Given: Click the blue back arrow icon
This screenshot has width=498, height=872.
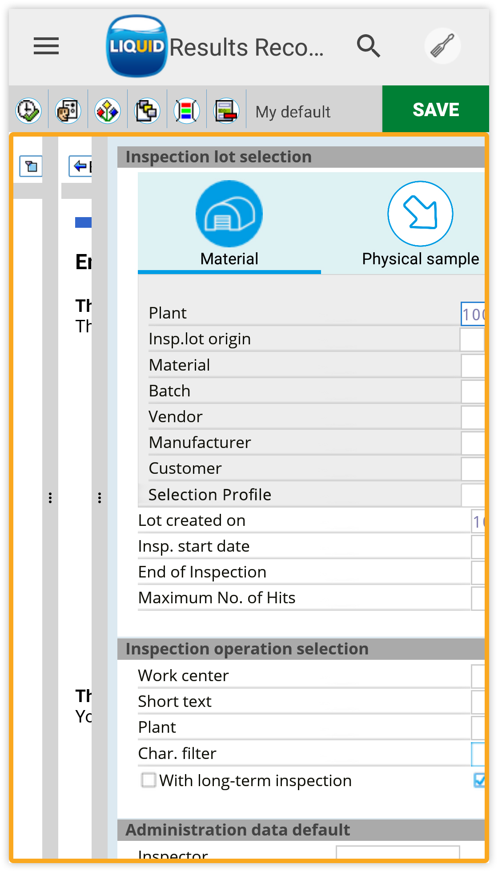Looking at the screenshot, I should tap(80, 166).
